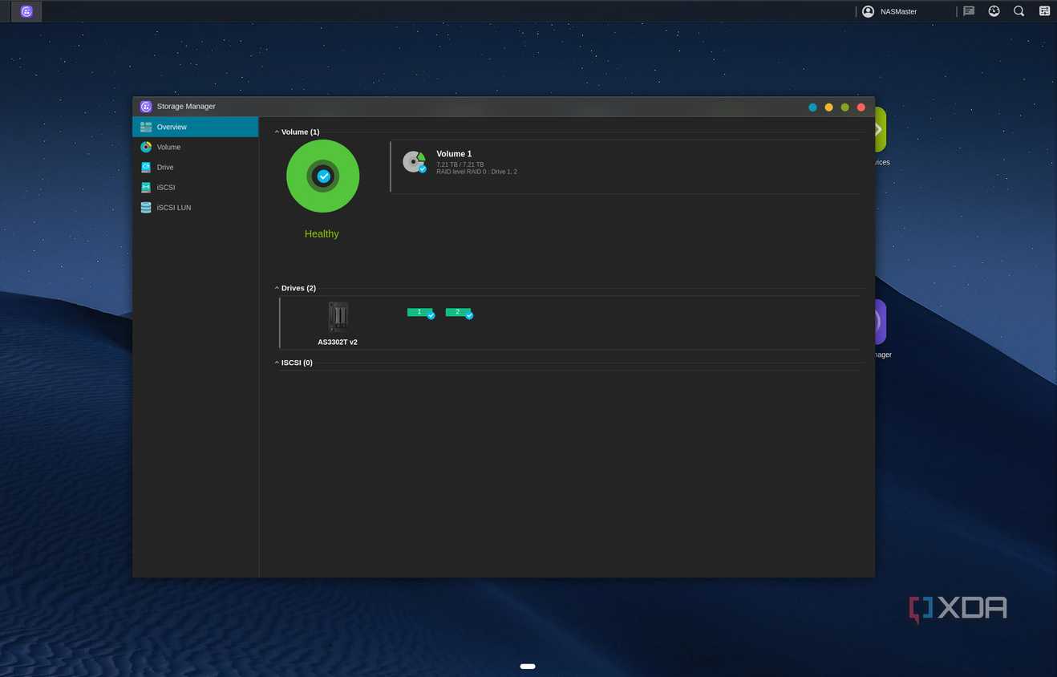
Task: Open the Drive section in the sidebar
Action: pyautogui.click(x=195, y=167)
